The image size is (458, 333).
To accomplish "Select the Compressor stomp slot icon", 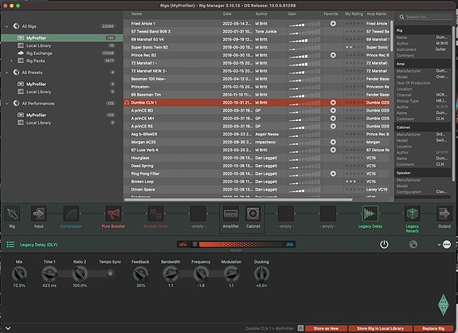I will [x=71, y=214].
